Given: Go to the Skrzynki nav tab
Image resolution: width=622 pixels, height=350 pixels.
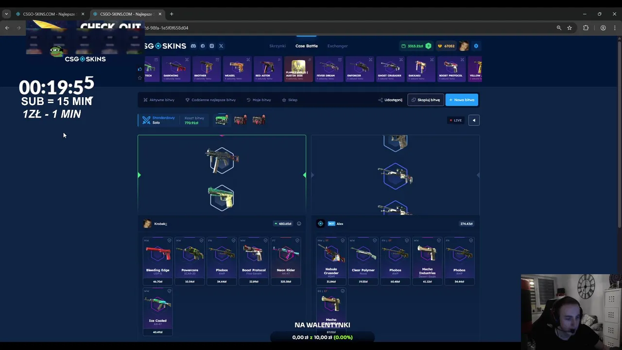Looking at the screenshot, I should point(277,46).
